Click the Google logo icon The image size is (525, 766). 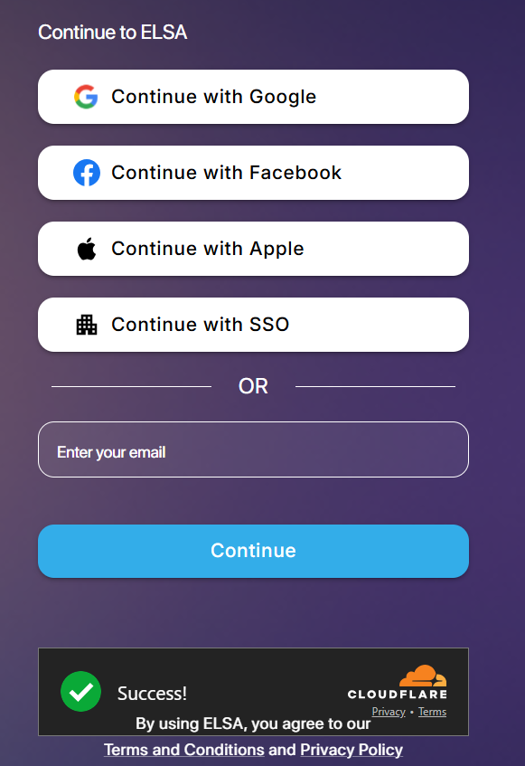[x=86, y=97]
